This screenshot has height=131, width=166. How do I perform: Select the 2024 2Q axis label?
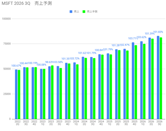(x=84, y=123)
